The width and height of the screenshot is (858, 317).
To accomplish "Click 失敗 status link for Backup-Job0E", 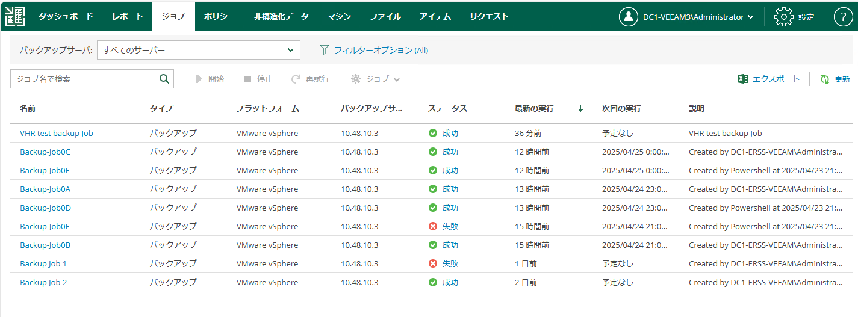I will (450, 226).
